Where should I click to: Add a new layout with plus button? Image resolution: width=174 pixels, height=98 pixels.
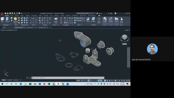coord(21,80)
